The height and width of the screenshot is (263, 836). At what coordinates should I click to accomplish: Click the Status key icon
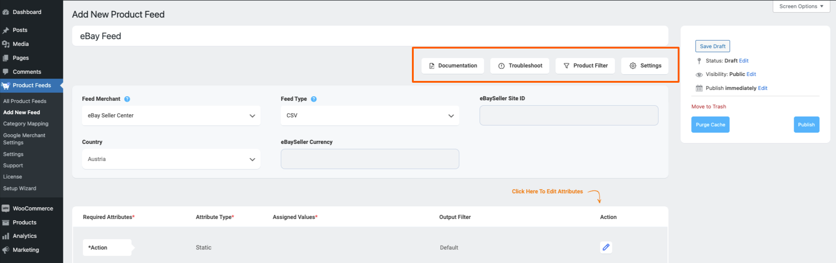(699, 61)
